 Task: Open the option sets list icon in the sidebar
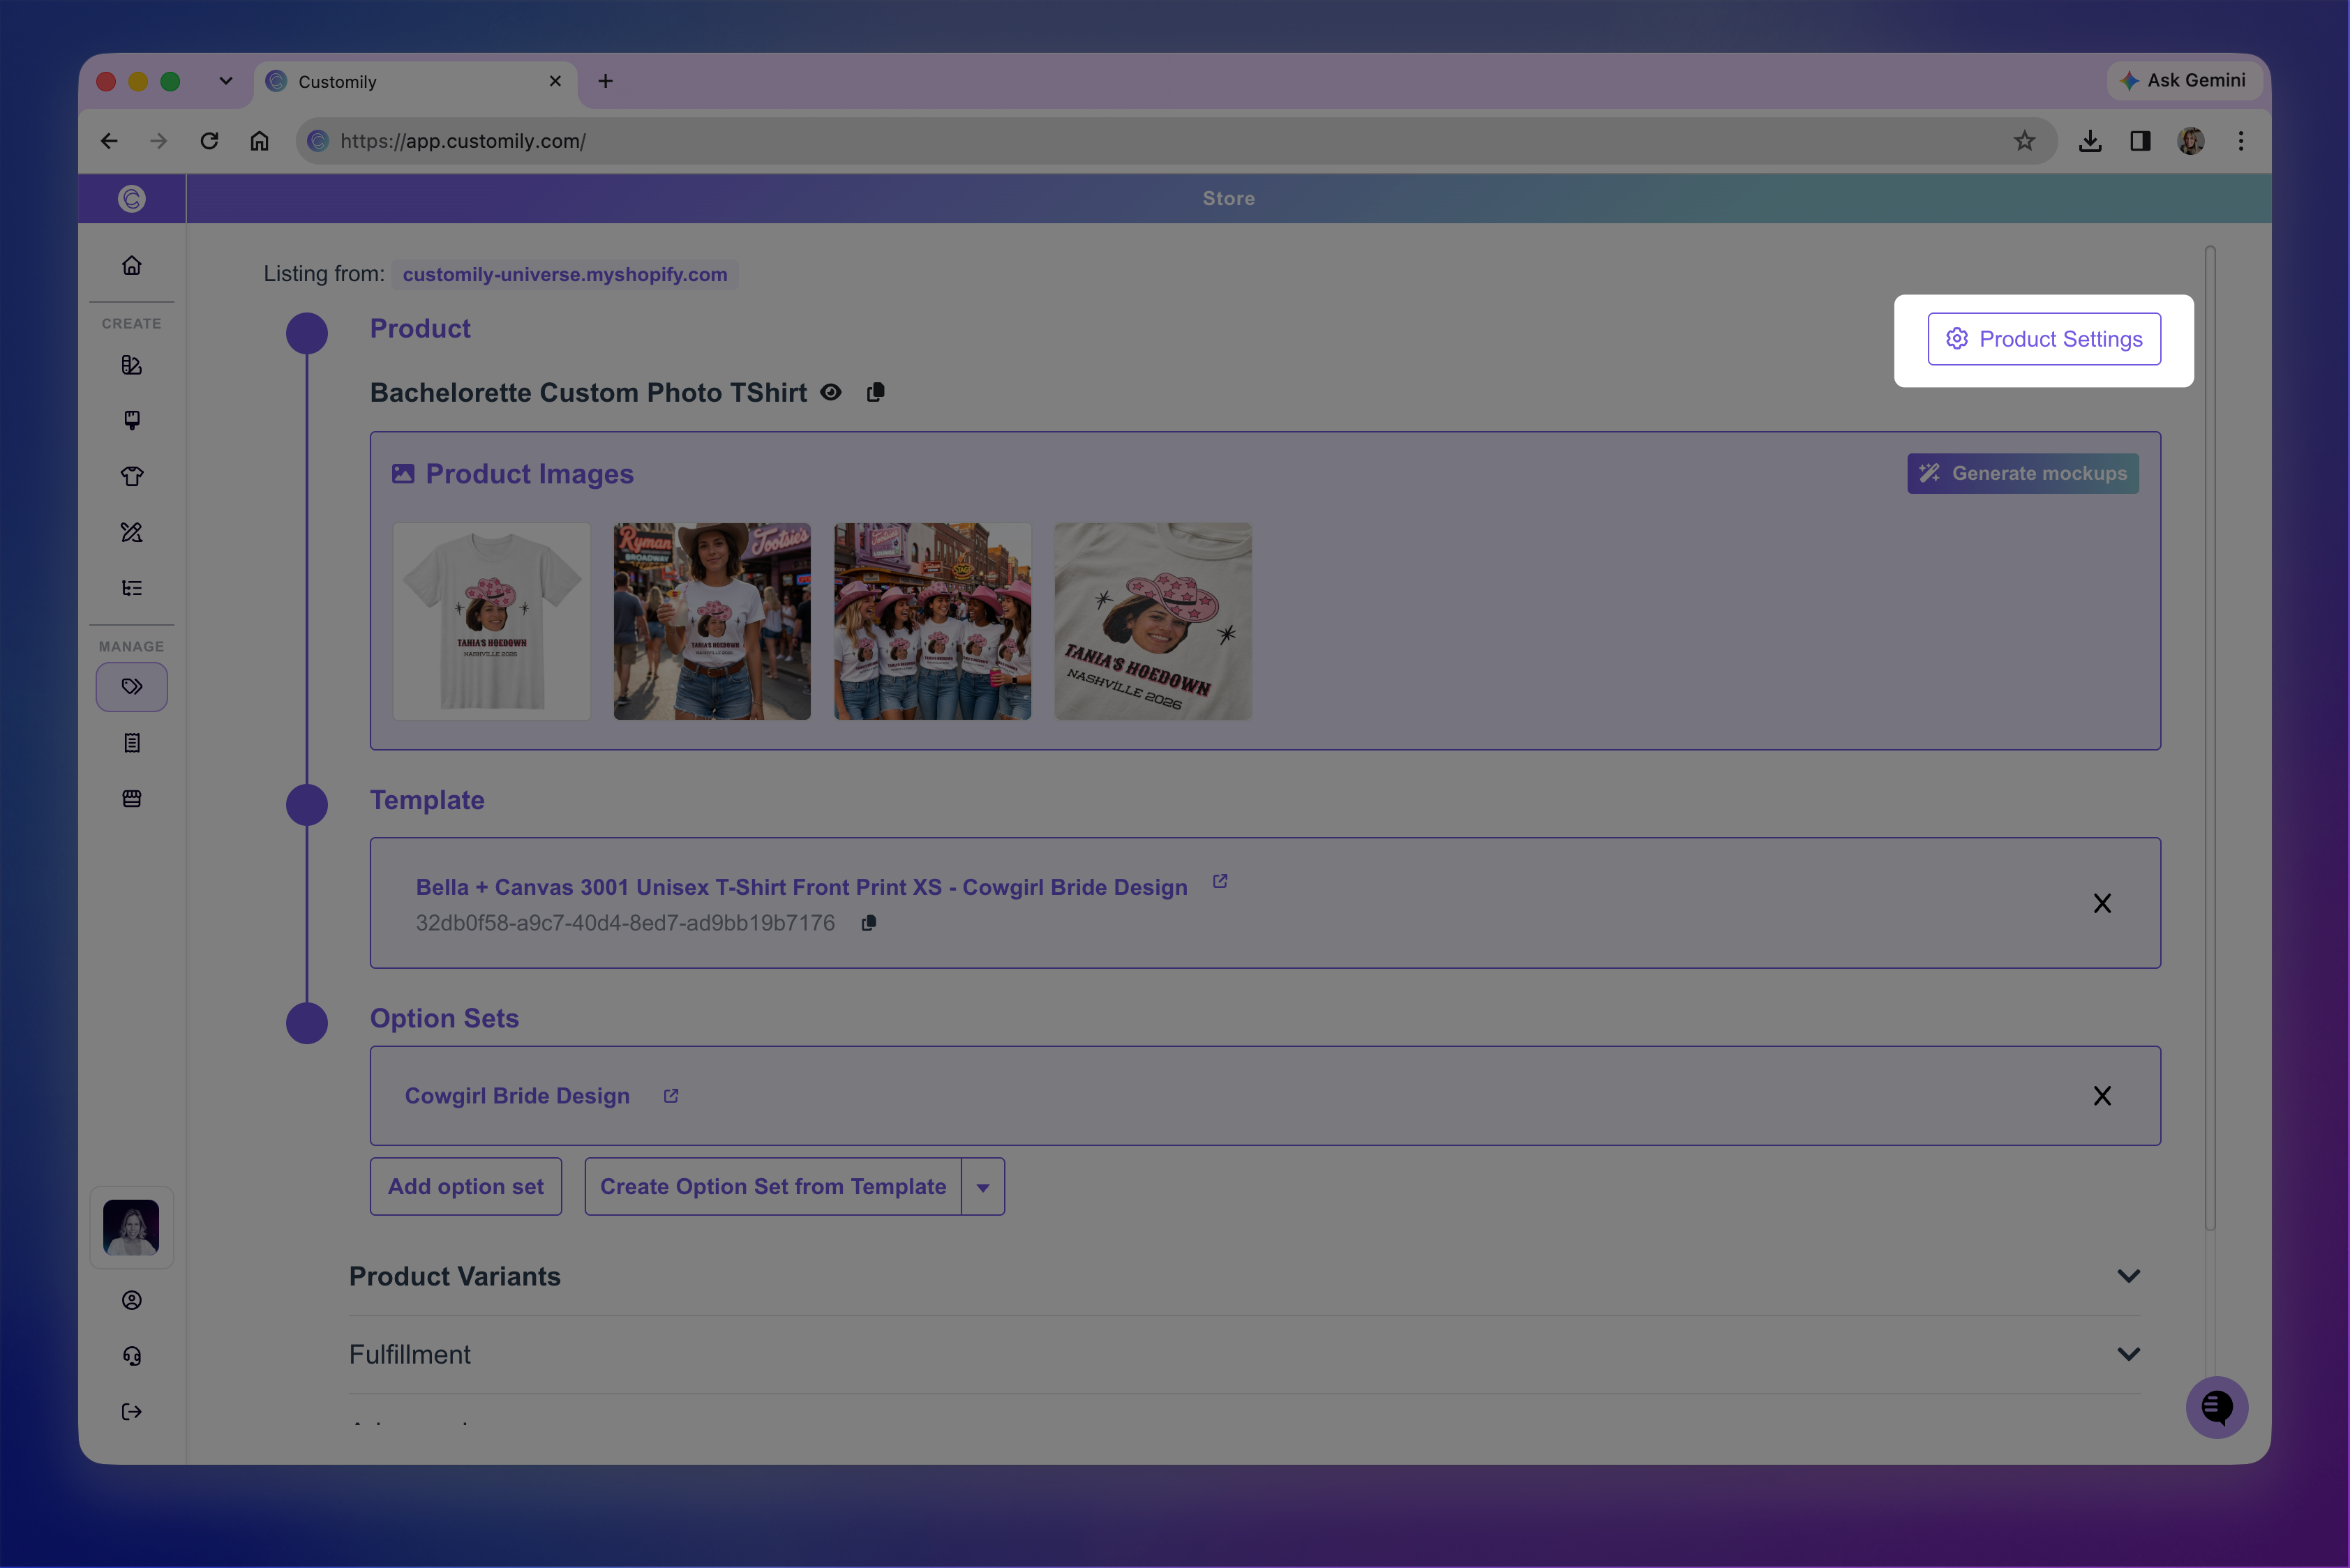(131, 588)
